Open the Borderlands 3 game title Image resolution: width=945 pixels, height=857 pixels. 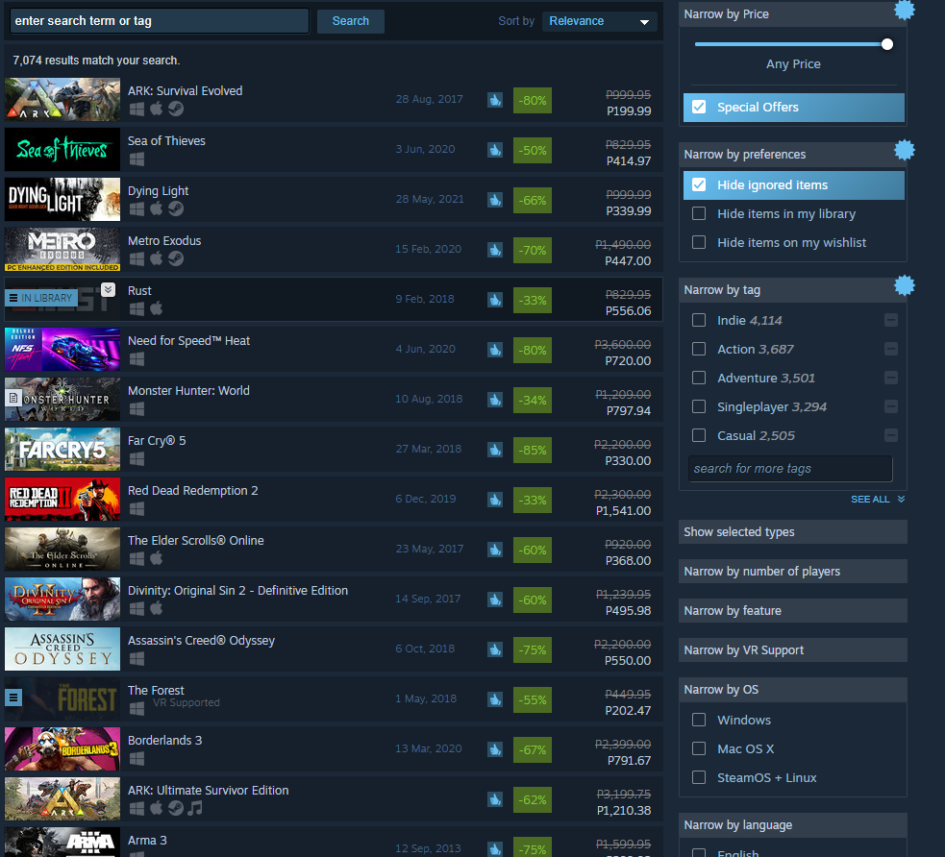164,741
